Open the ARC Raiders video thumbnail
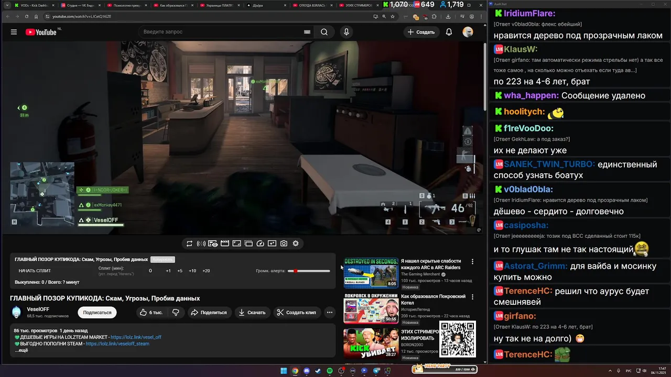Screen dimensions: 671x377 click(x=371, y=273)
